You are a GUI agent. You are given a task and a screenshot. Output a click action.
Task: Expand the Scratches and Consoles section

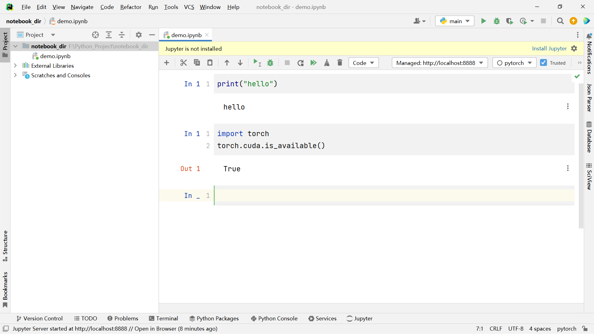click(x=15, y=75)
